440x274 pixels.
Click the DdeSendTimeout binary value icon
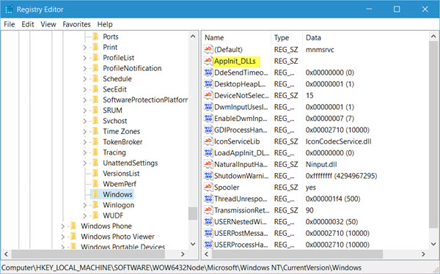(208, 73)
